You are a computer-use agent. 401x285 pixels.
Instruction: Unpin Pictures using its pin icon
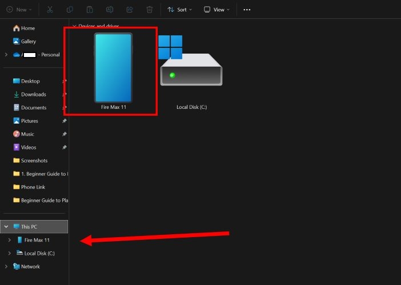click(65, 121)
